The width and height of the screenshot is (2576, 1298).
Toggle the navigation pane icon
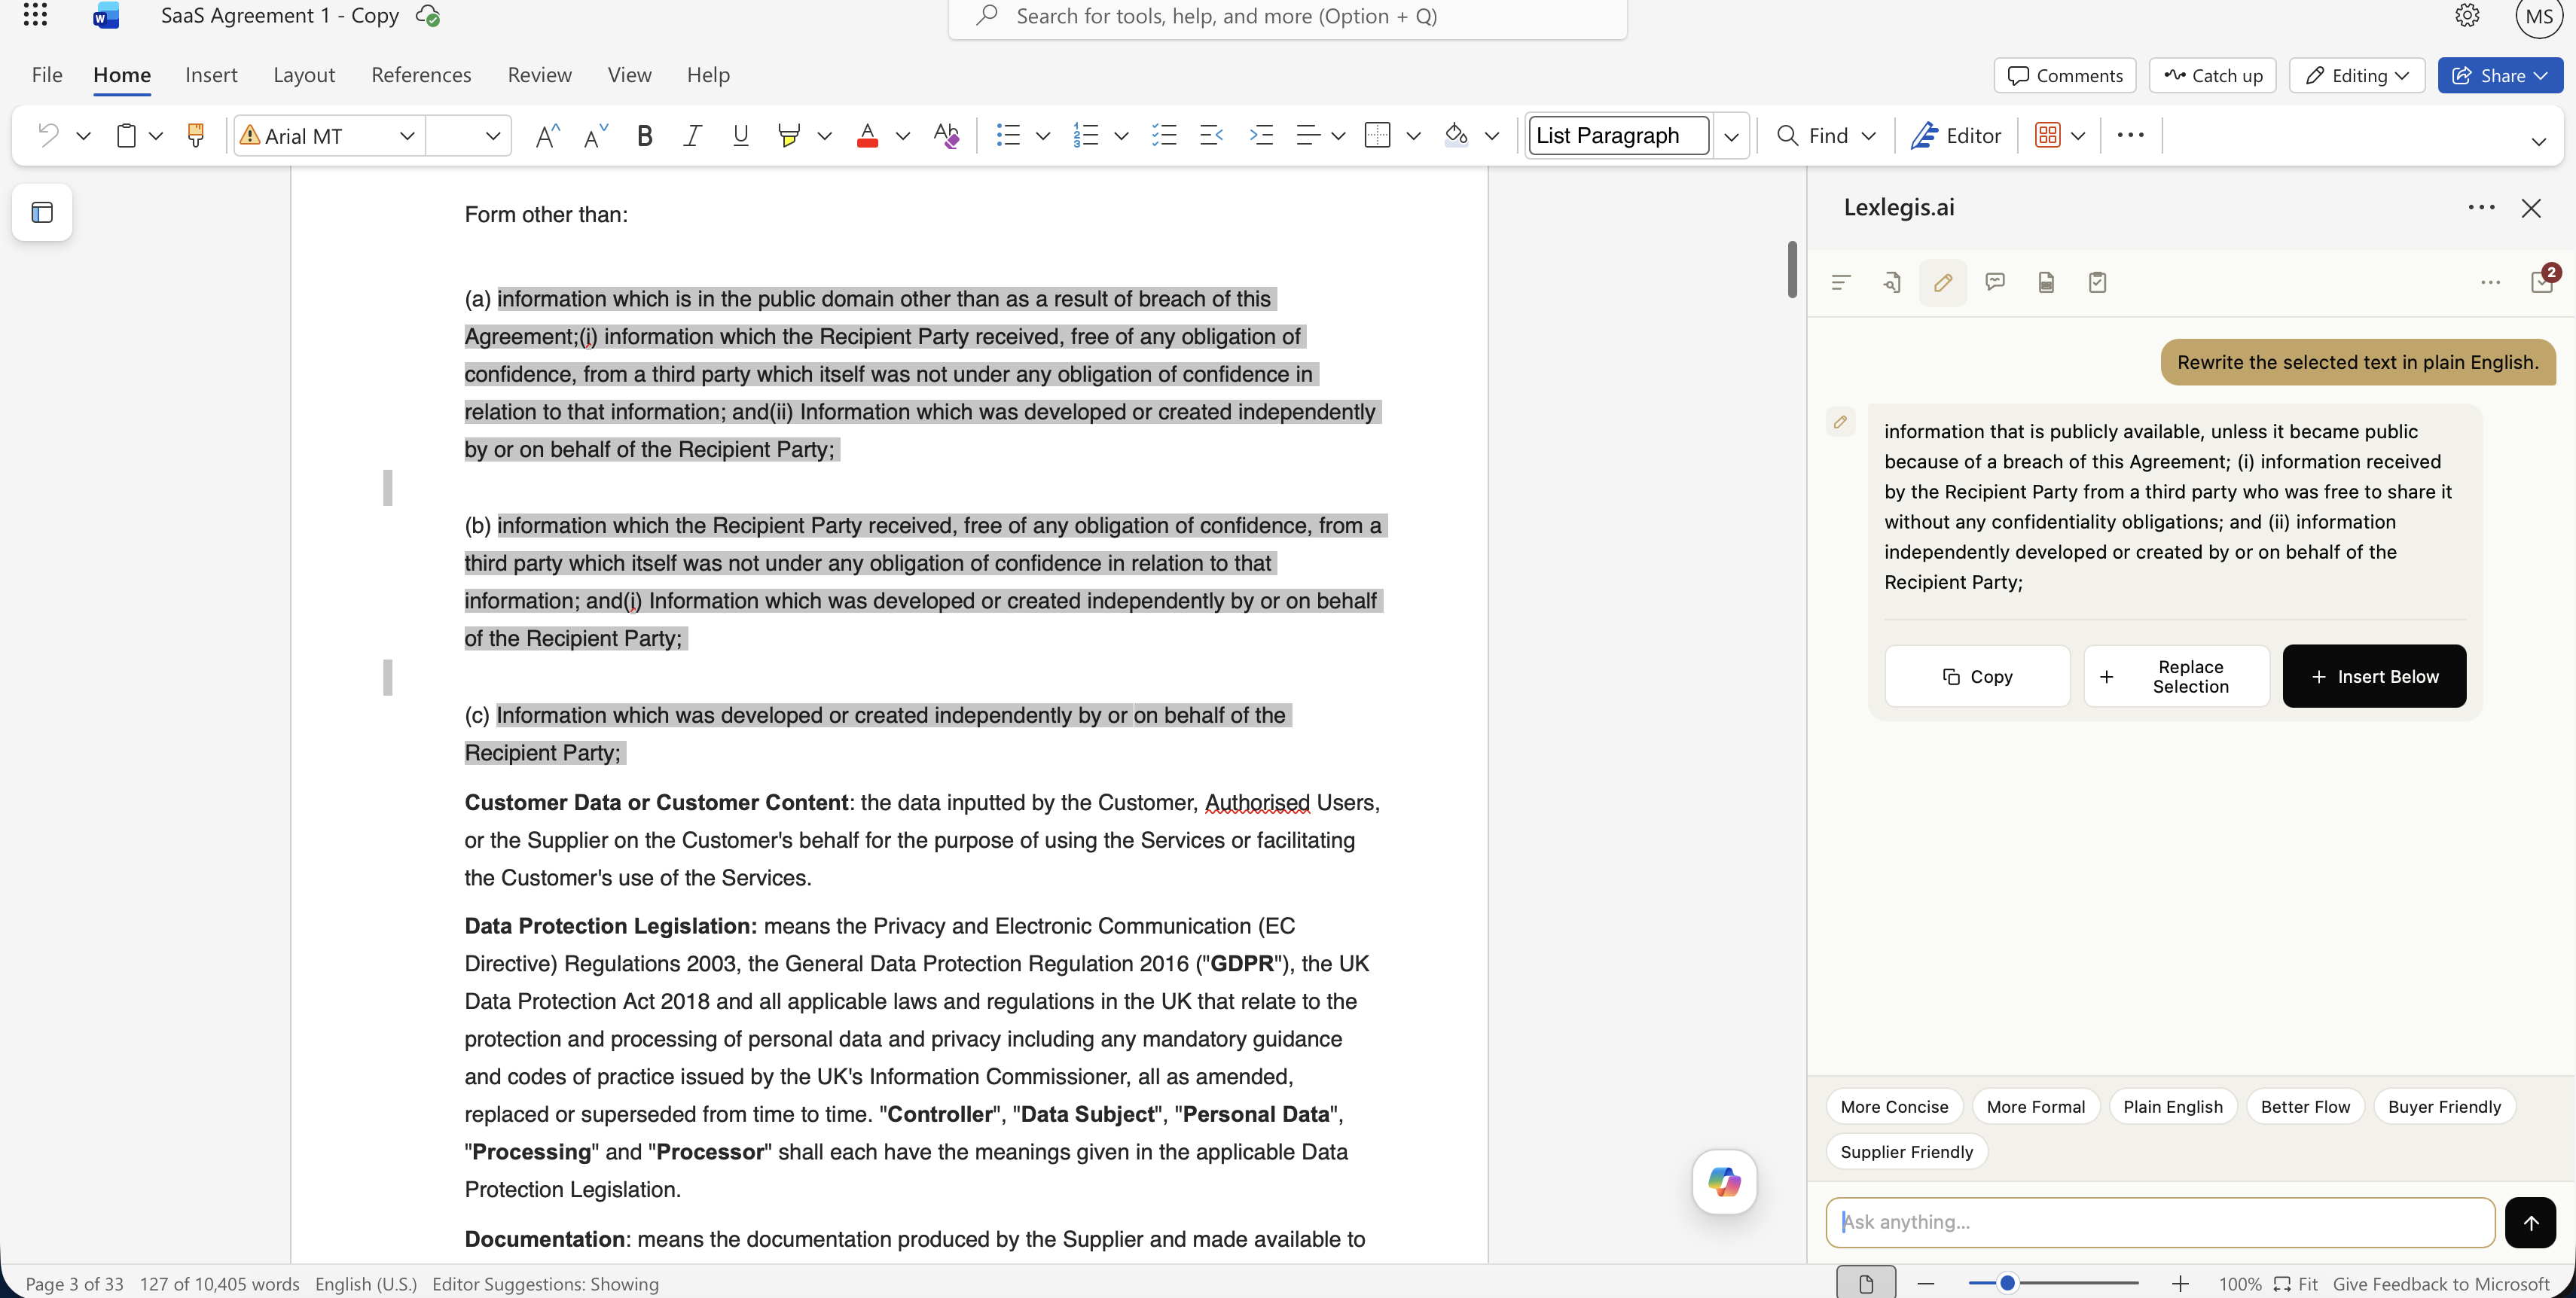(x=42, y=212)
